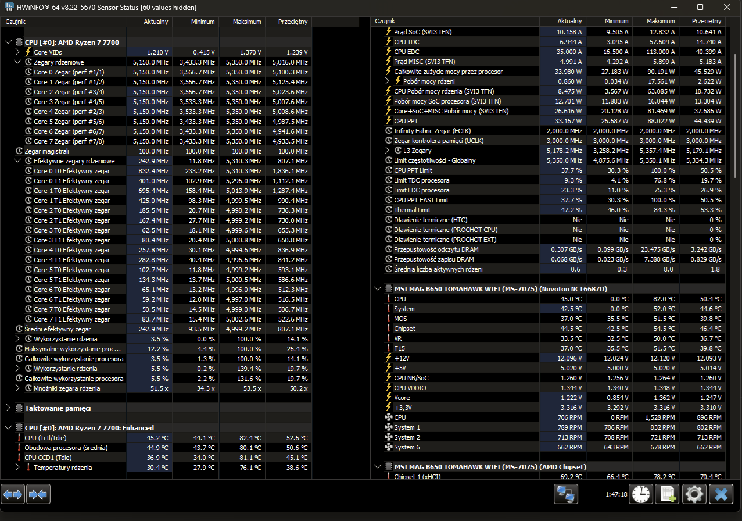Screen dimensions: 742x521
Task: Collapse the Efektywne zegary rdzeniowe group
Action: [x=17, y=161]
